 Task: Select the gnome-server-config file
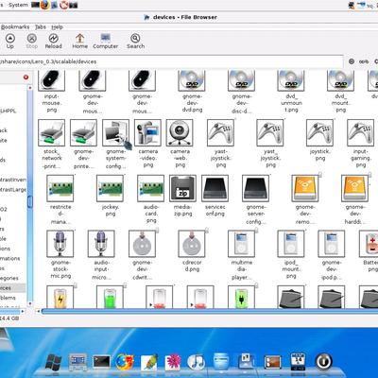click(x=255, y=188)
